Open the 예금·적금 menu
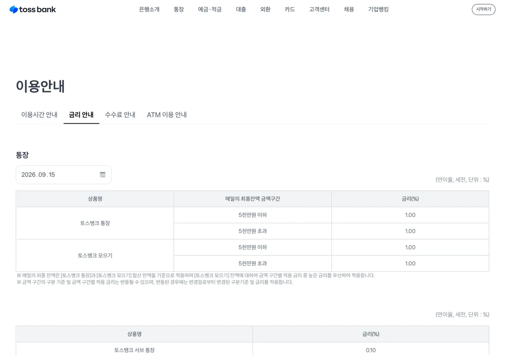This screenshot has height=355, width=505. pos(210,9)
